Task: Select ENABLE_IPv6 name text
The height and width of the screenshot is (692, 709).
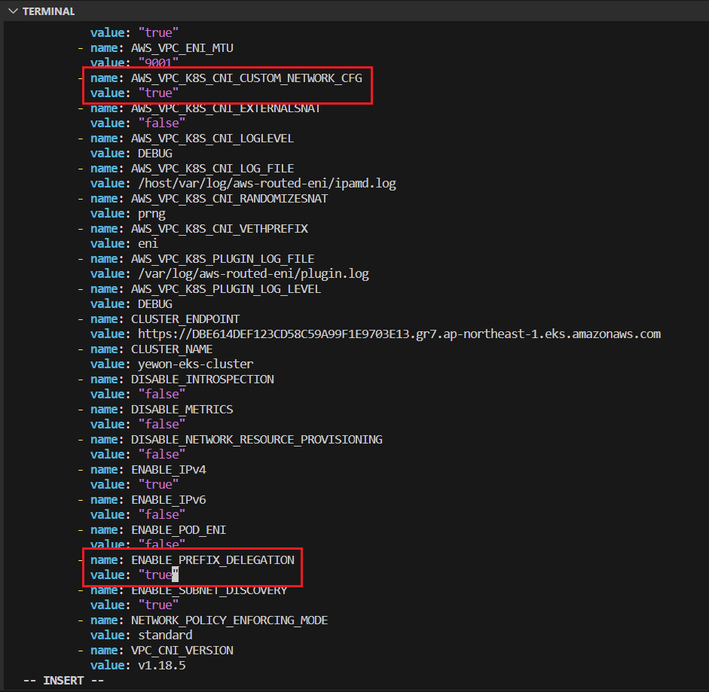Action: pyautogui.click(x=169, y=500)
